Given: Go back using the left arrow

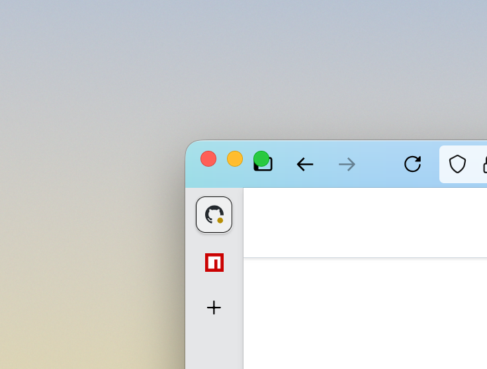Looking at the screenshot, I should [x=304, y=165].
